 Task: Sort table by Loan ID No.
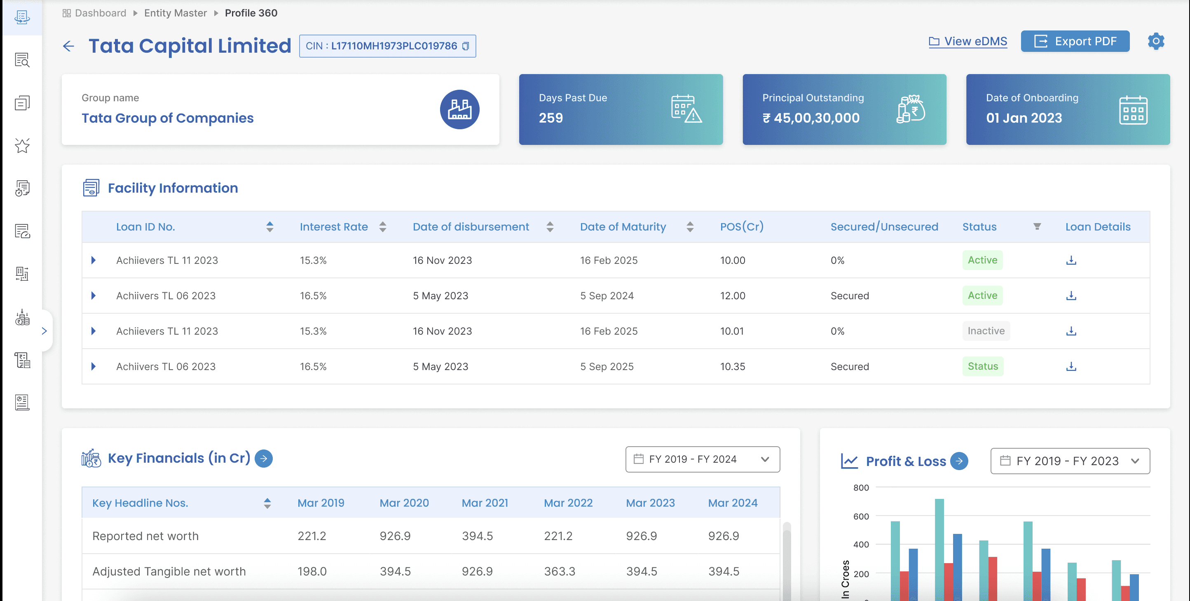tap(269, 227)
